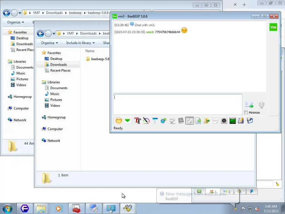Viewport: 285px width, 214px height.
Task: Select Desktop in front Explorer sidebar
Action: [x=56, y=59]
